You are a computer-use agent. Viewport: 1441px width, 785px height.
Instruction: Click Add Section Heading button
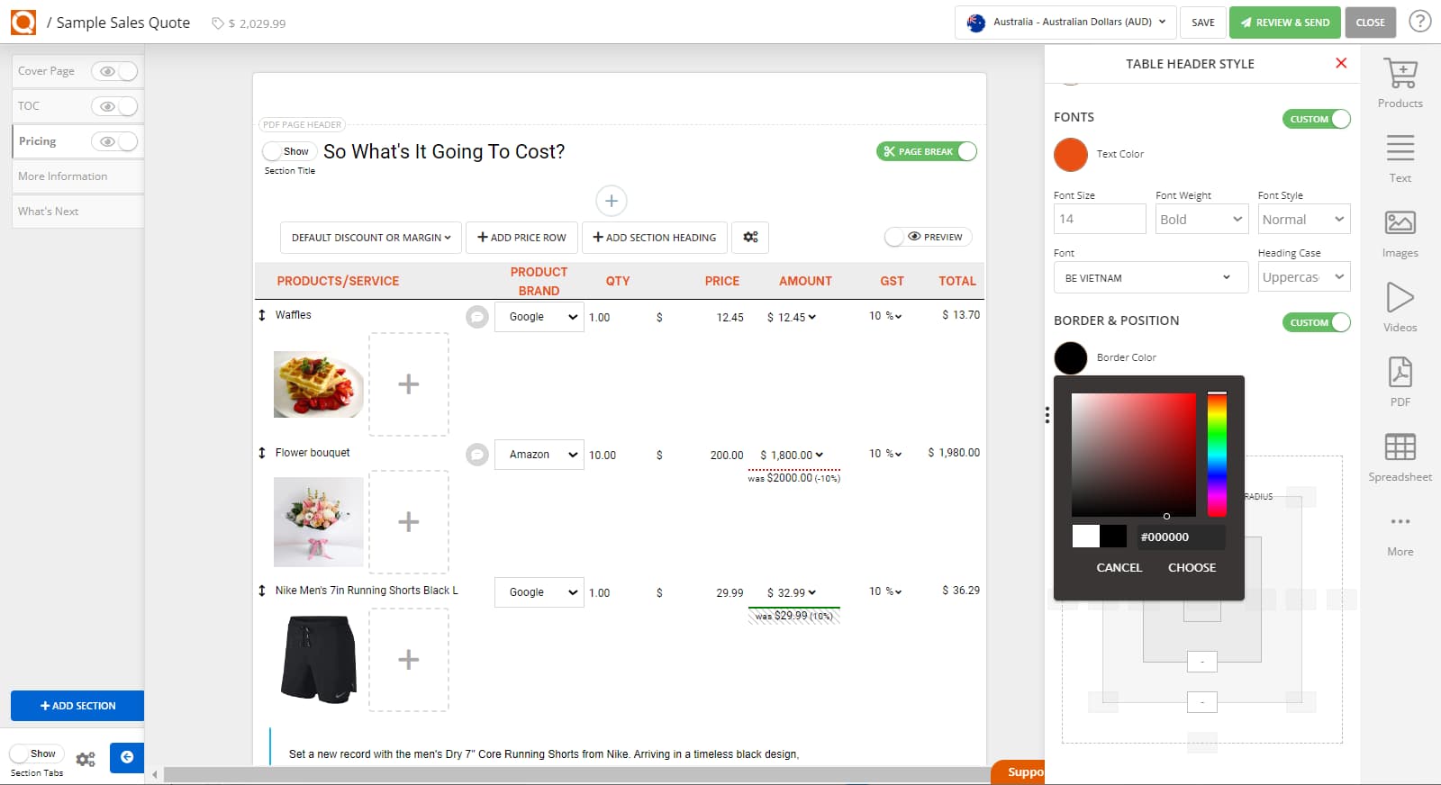655,237
